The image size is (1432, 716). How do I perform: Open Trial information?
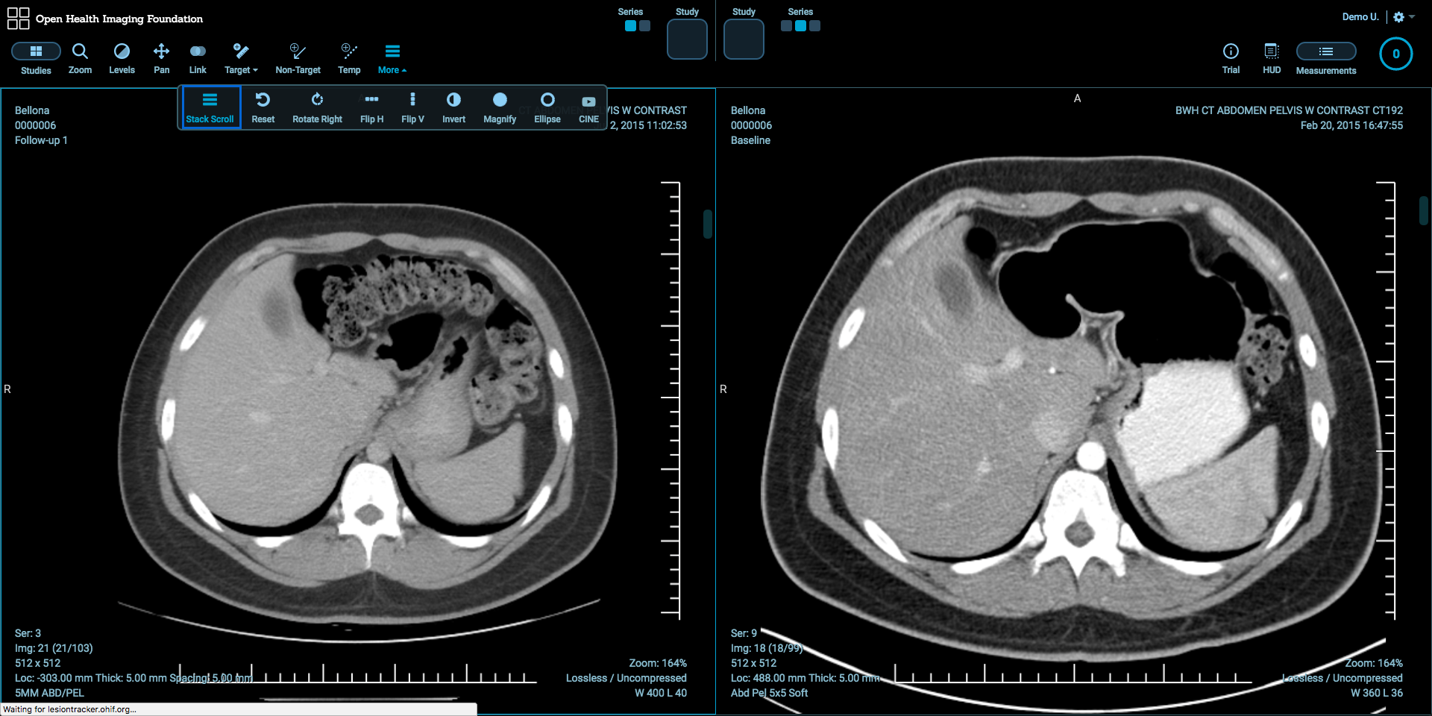click(1231, 58)
